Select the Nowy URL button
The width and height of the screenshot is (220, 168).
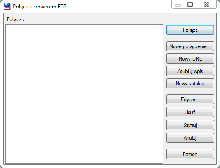coord(190,59)
